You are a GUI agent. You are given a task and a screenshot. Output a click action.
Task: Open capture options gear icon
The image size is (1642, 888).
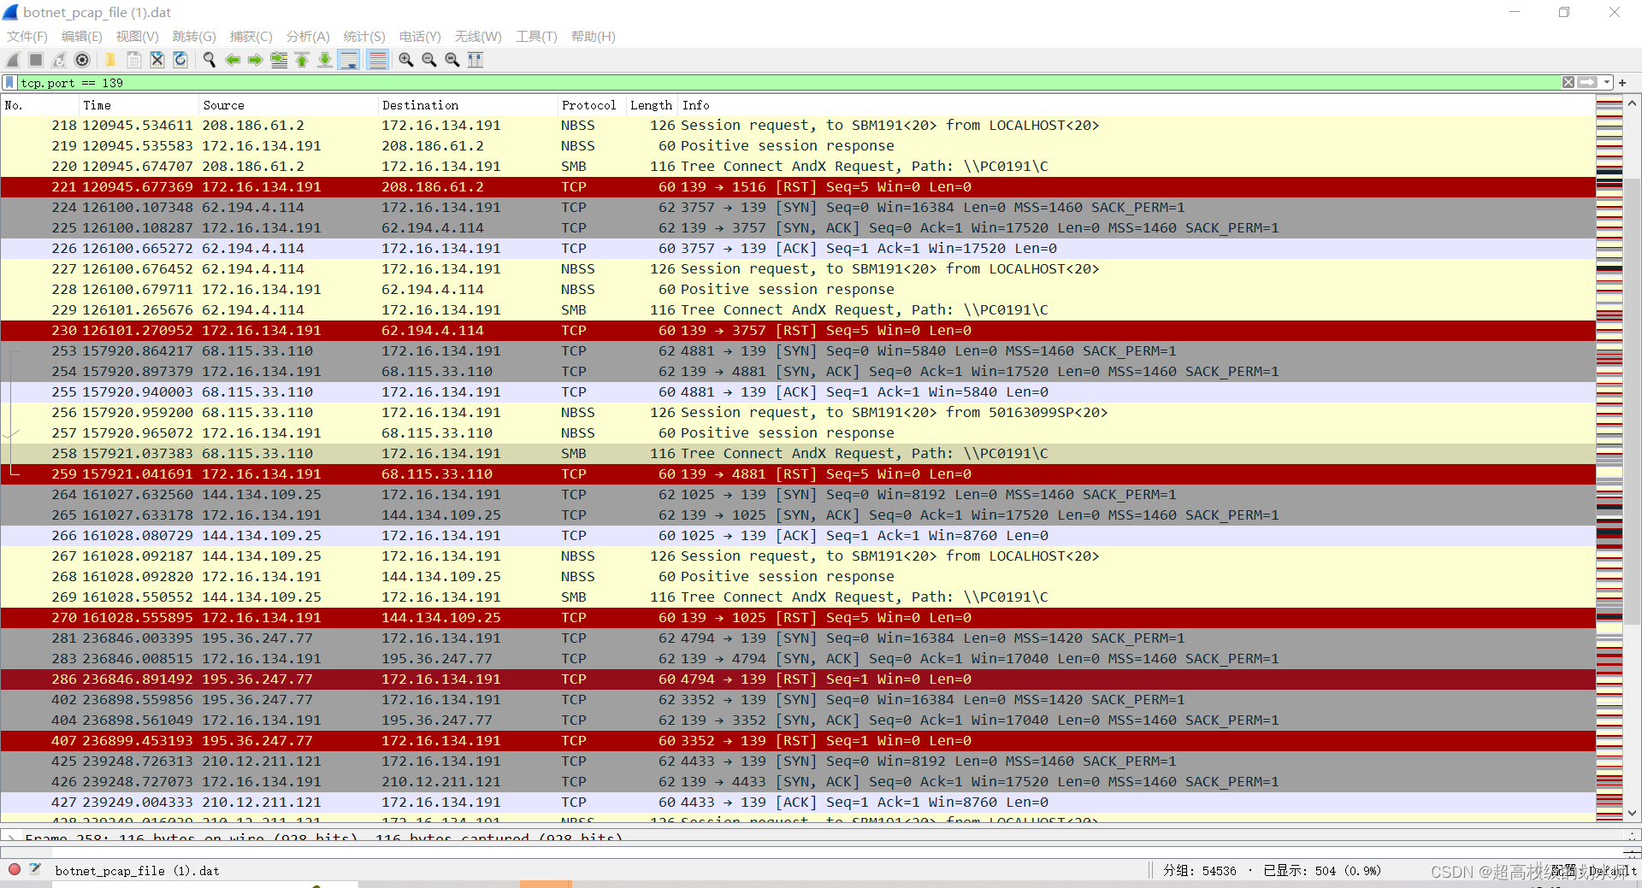click(82, 60)
